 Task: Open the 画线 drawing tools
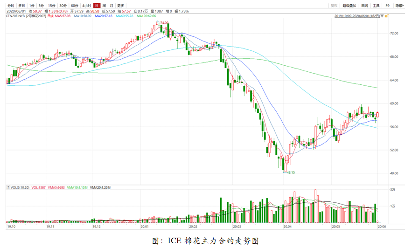click(364, 6)
